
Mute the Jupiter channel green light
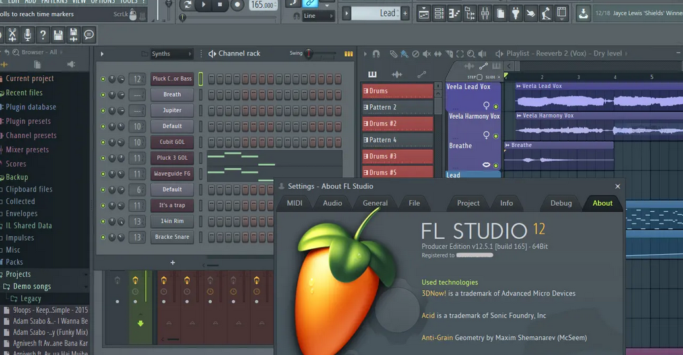tap(103, 111)
